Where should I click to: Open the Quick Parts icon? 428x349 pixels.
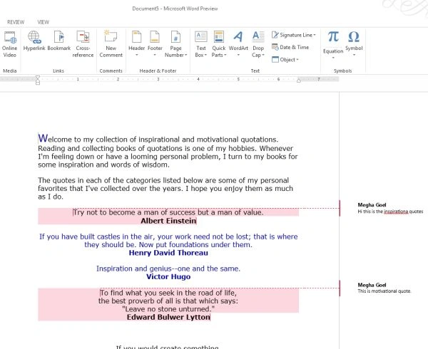219,37
